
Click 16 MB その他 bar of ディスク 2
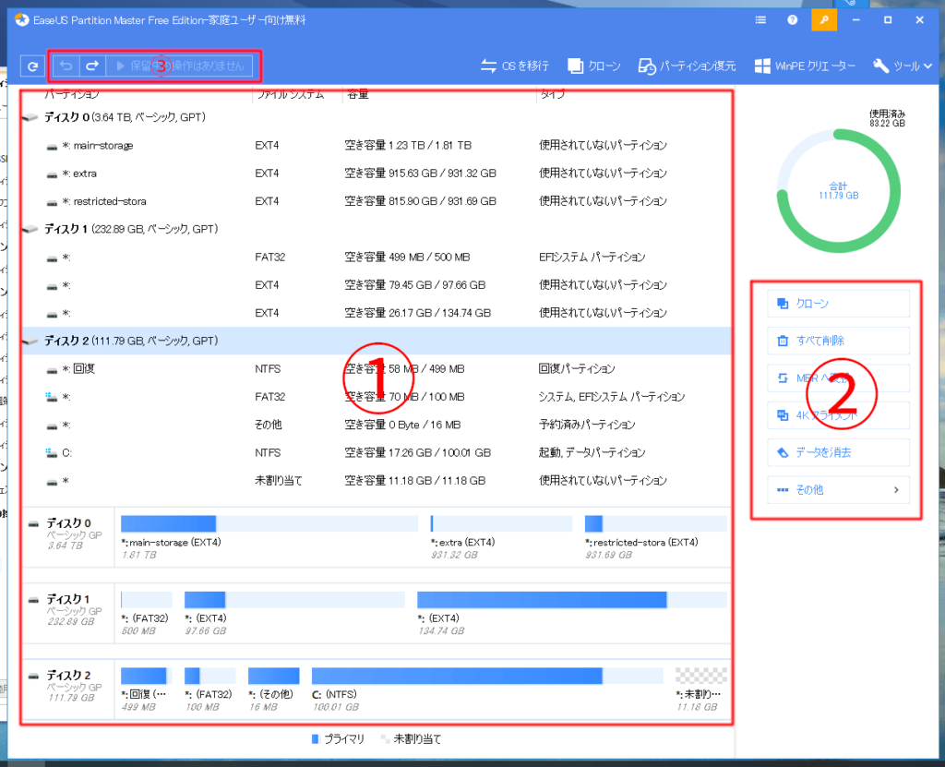point(273,676)
